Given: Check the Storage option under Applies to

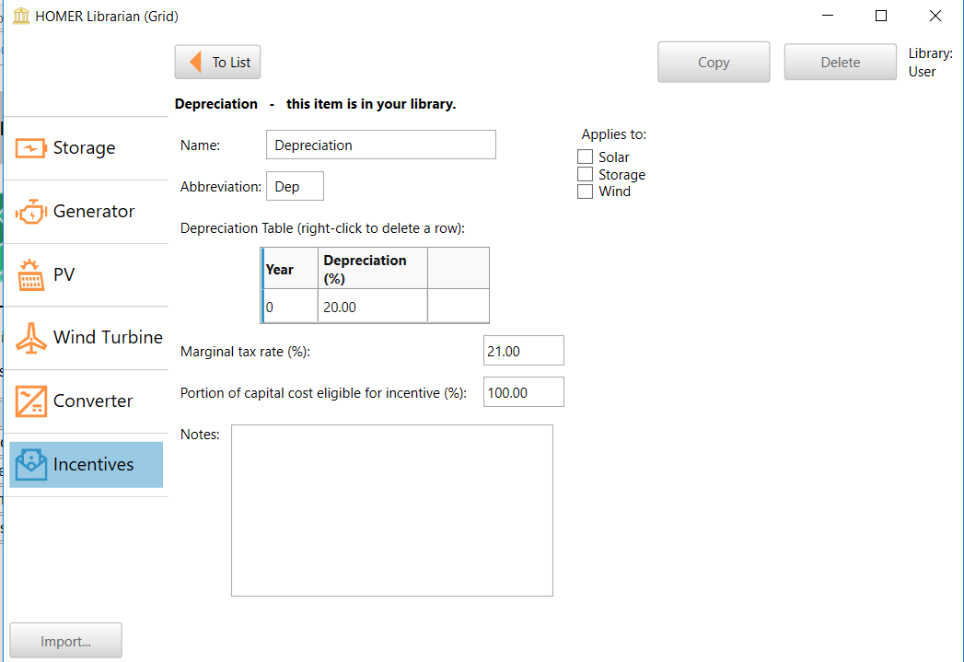Looking at the screenshot, I should point(585,174).
